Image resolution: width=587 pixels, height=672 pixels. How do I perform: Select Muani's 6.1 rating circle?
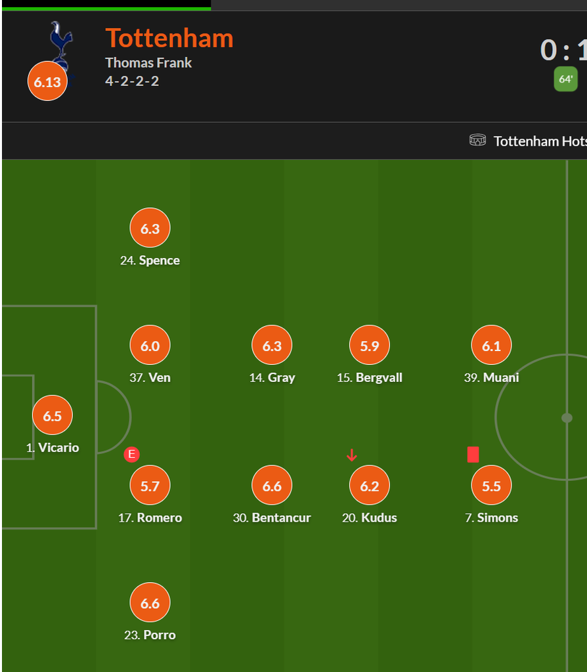pyautogui.click(x=492, y=346)
